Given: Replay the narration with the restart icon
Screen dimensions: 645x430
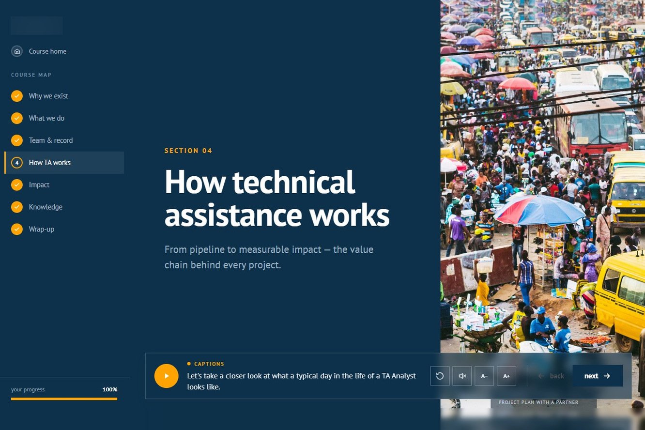Looking at the screenshot, I should [x=440, y=376].
